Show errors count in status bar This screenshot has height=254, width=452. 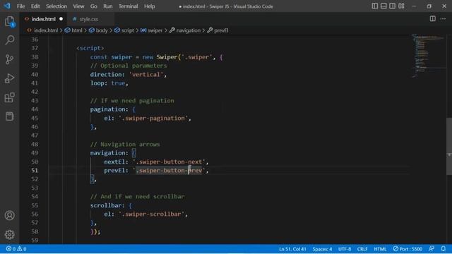(11, 249)
